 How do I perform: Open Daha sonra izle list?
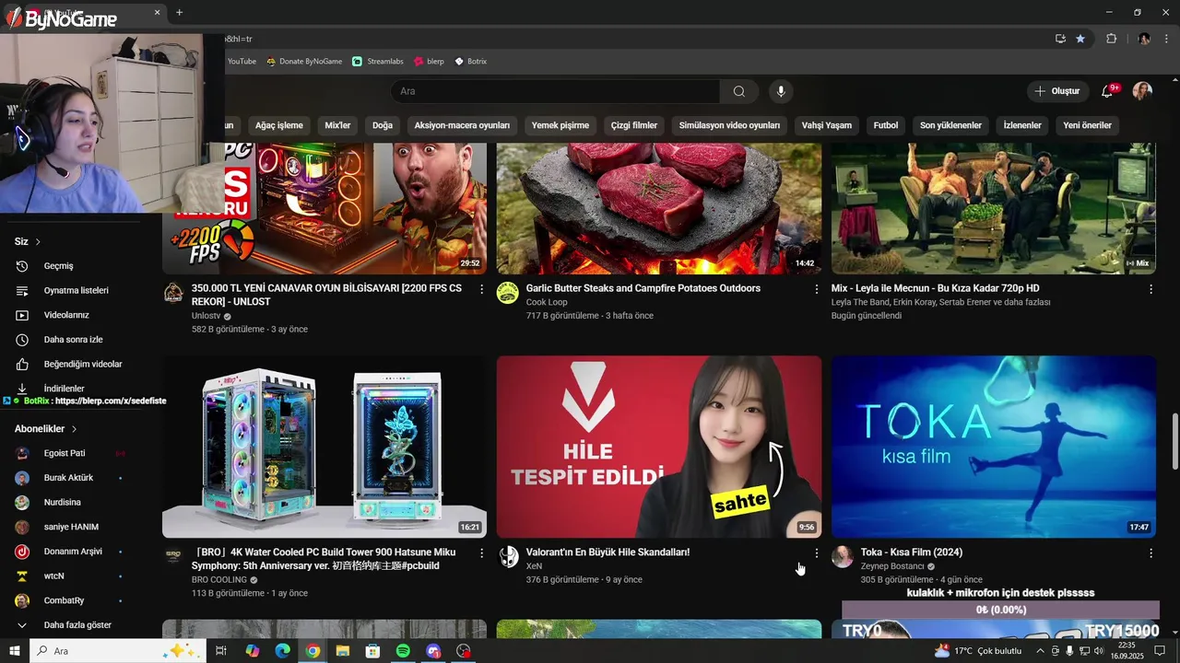74,340
